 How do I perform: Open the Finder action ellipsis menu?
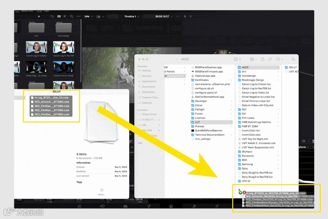click(x=279, y=59)
